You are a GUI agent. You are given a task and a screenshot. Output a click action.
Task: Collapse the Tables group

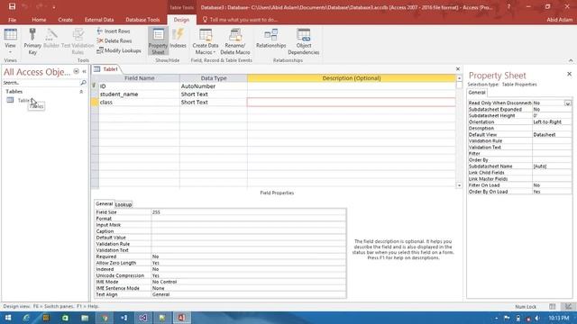[81, 92]
